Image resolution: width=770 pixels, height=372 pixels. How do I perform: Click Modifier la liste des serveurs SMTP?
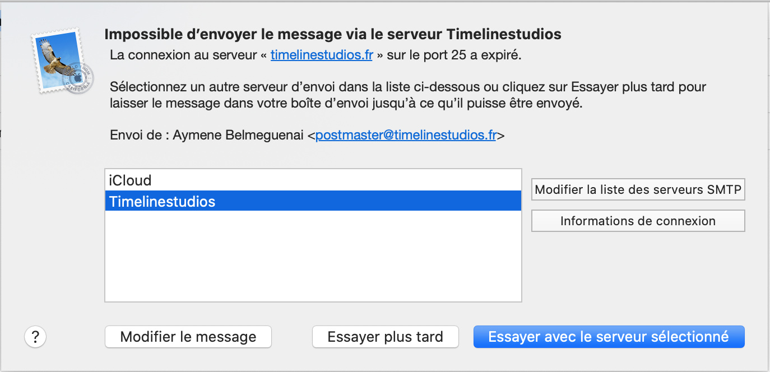[x=638, y=189]
